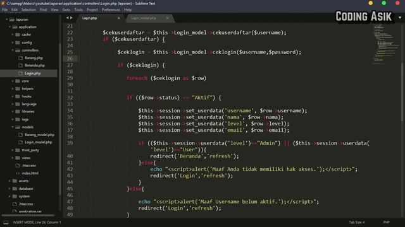Switch to the Login_model.php tab
Image resolution: width=405 pixels, height=227 pixels.
point(149,18)
